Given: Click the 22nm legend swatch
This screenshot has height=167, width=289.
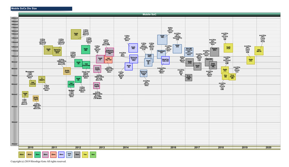Looking at the screenshot, I should click(x=53, y=154).
